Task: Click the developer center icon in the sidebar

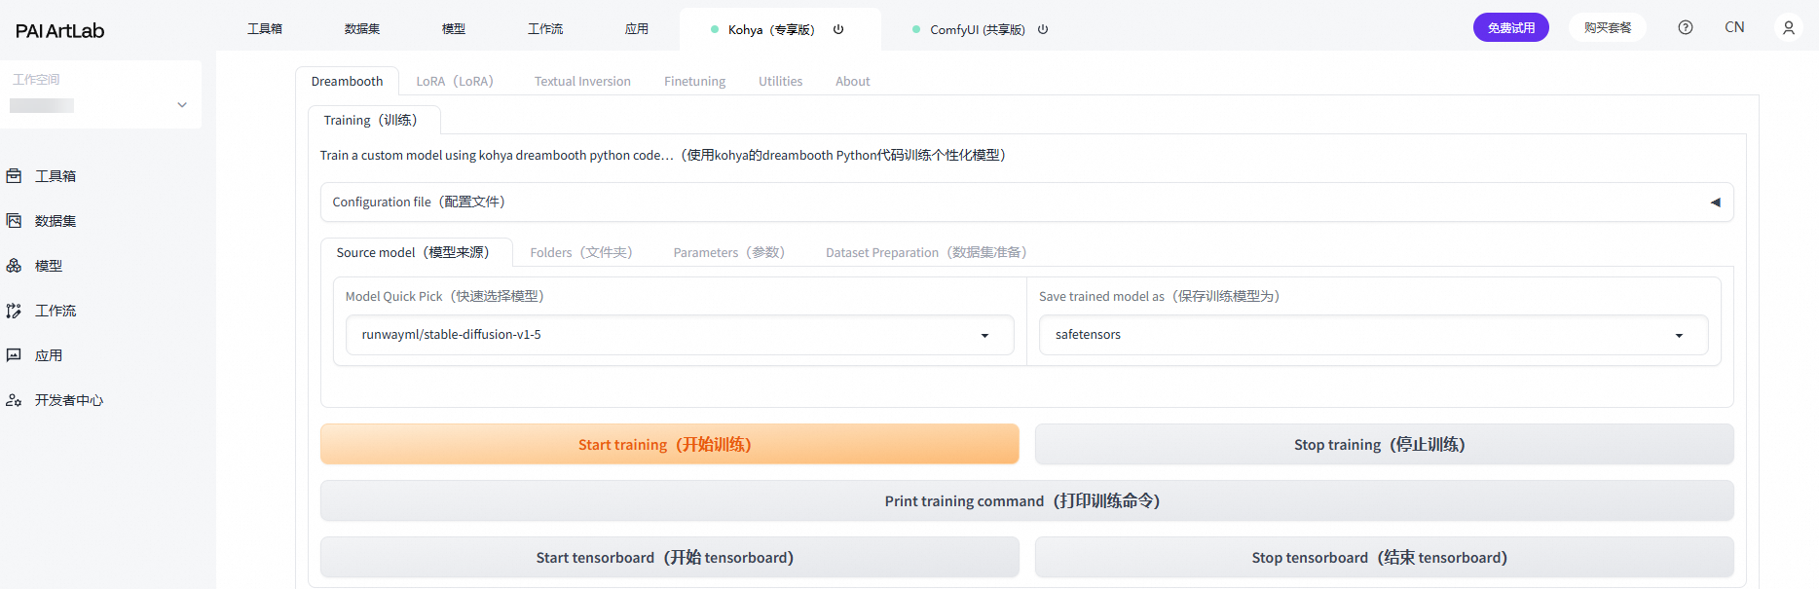Action: (x=14, y=400)
